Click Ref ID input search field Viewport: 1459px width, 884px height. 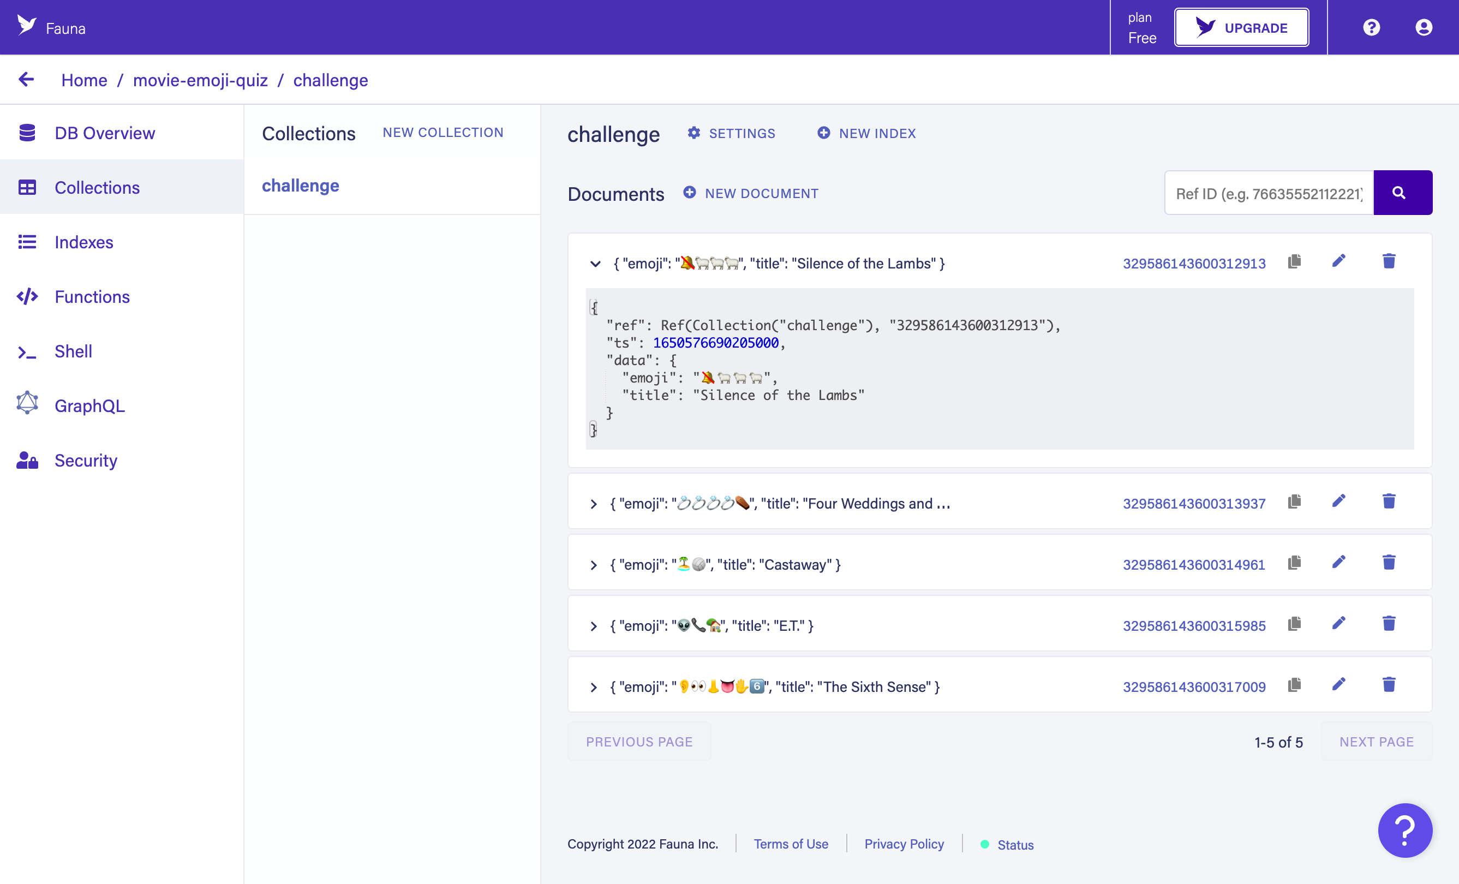(1268, 193)
